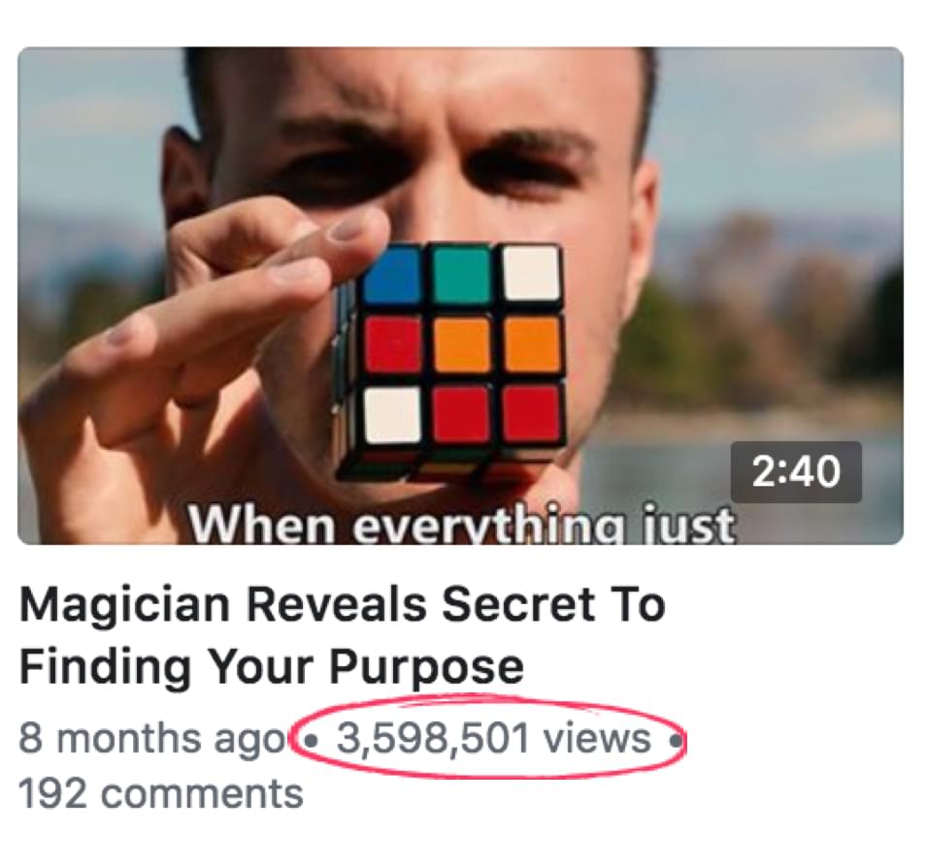Image resolution: width=928 pixels, height=865 pixels.
Task: Click the orange middle-right cube square
Action: point(531,344)
